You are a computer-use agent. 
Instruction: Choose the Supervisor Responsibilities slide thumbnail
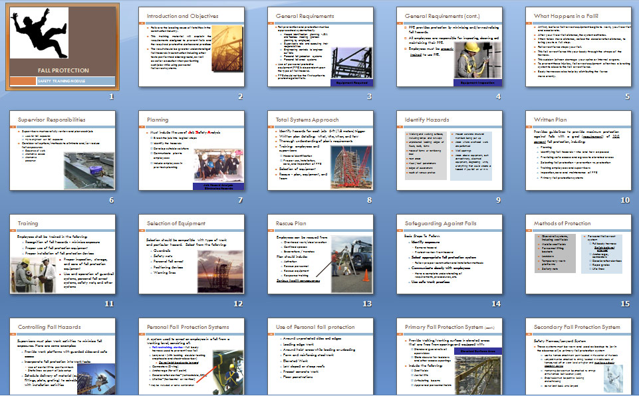coord(63,150)
